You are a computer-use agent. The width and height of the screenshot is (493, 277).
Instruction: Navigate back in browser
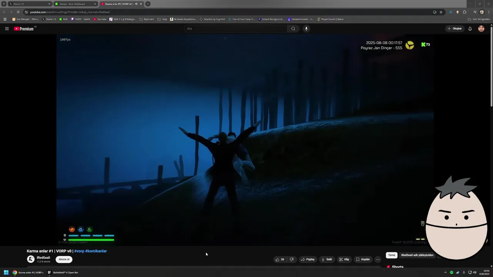point(4,12)
